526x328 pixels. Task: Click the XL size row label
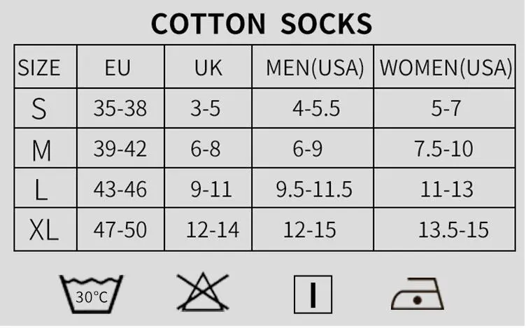coord(43,230)
